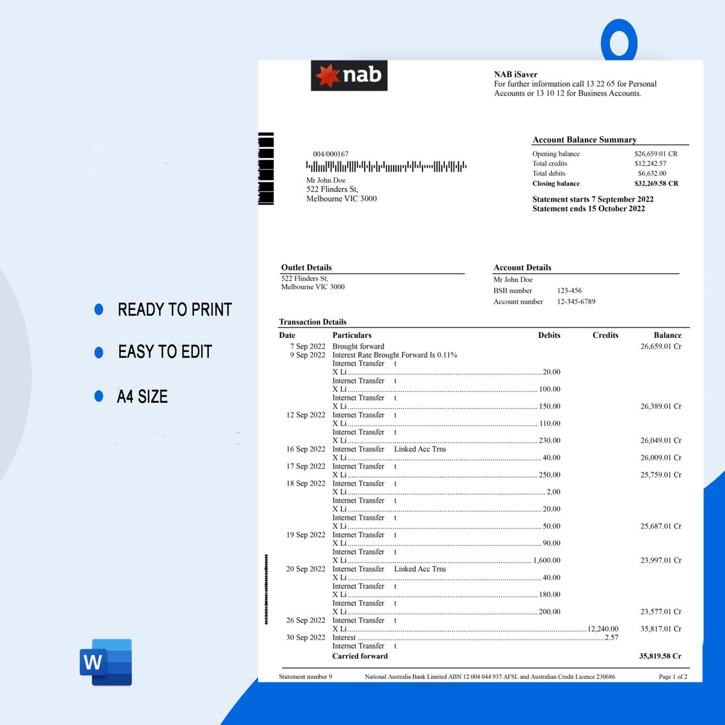The height and width of the screenshot is (725, 725).
Task: Click the 'Brought forward' entry
Action: coord(358,347)
